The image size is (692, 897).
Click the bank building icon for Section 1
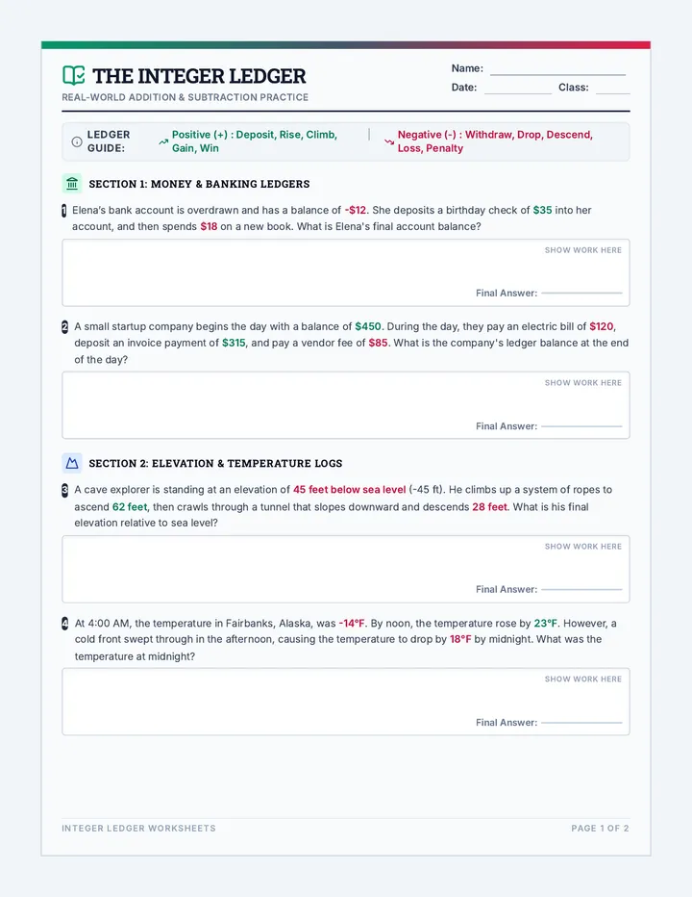72,184
